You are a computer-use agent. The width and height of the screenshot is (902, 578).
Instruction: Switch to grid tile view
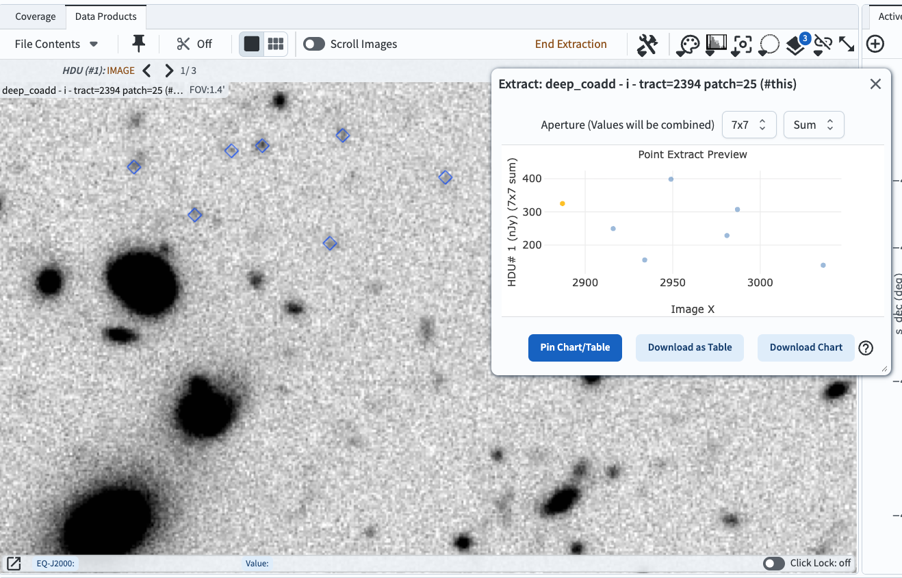coord(276,44)
